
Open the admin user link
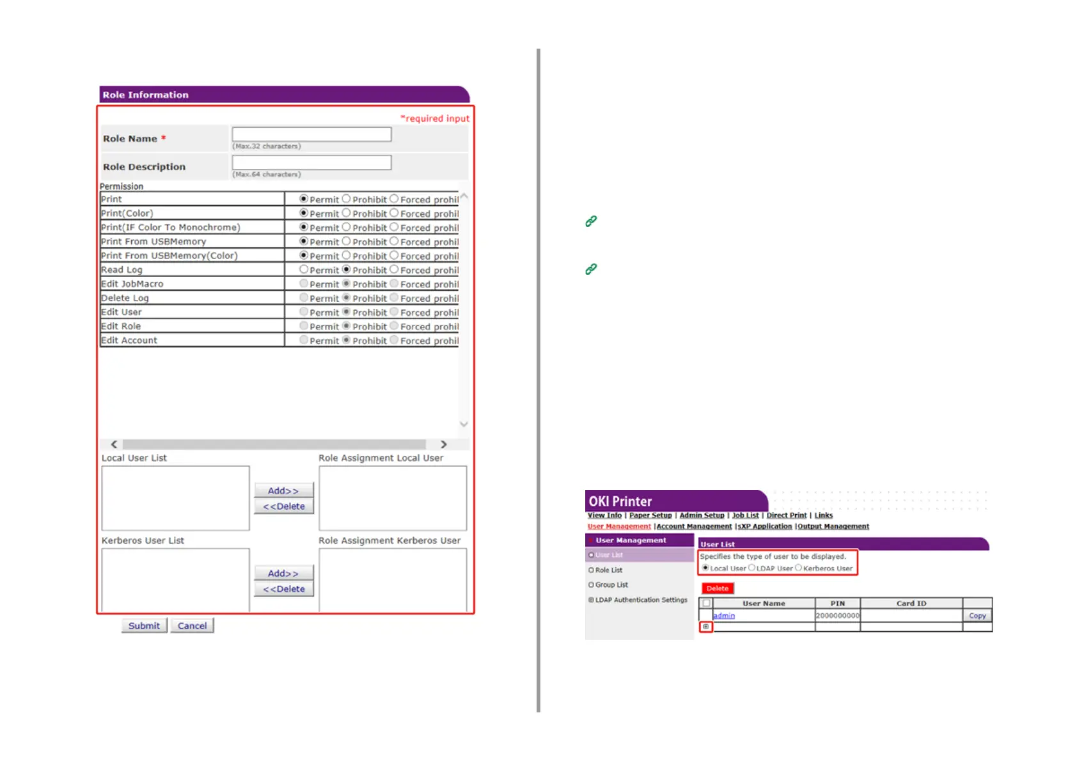[x=724, y=616]
